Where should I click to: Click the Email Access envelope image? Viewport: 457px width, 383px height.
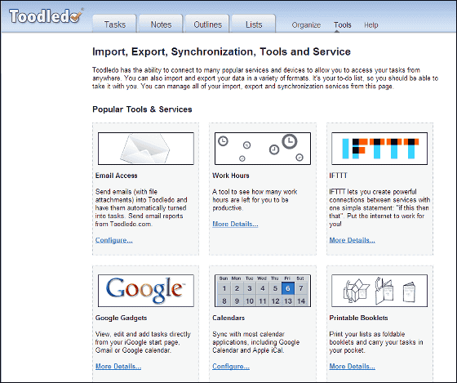tap(146, 149)
